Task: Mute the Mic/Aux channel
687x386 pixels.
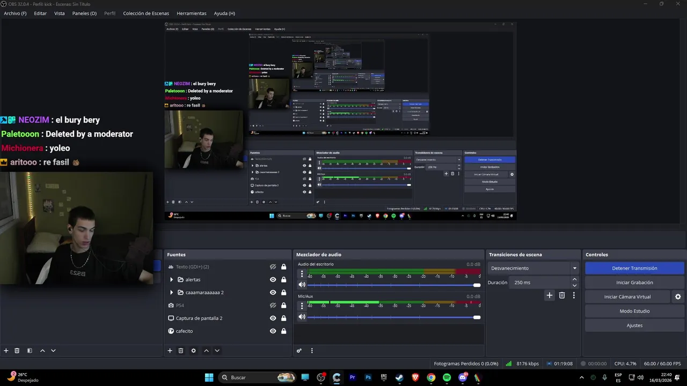Action: (302, 317)
